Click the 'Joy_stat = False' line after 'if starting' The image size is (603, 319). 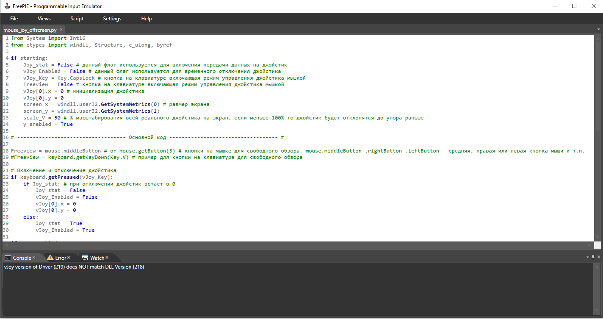[x=48, y=65]
